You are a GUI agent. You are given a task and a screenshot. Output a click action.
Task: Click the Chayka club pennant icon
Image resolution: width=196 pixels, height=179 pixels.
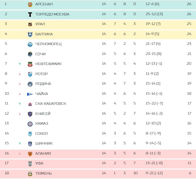pyautogui.click(x=30, y=94)
